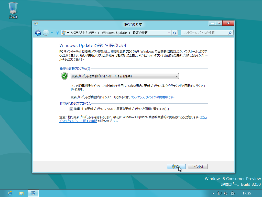Open the 重要な更新プログラム dropdown
Screen dimensions: 262x197
[x=125, y=76]
